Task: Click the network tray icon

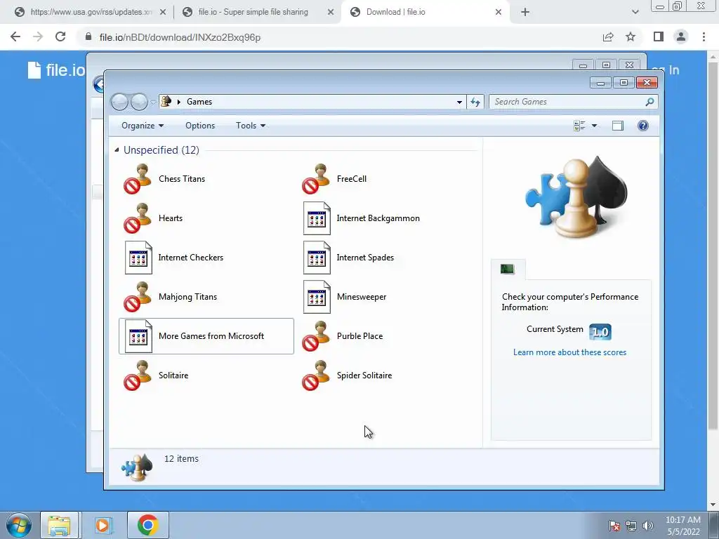Action: pyautogui.click(x=631, y=526)
